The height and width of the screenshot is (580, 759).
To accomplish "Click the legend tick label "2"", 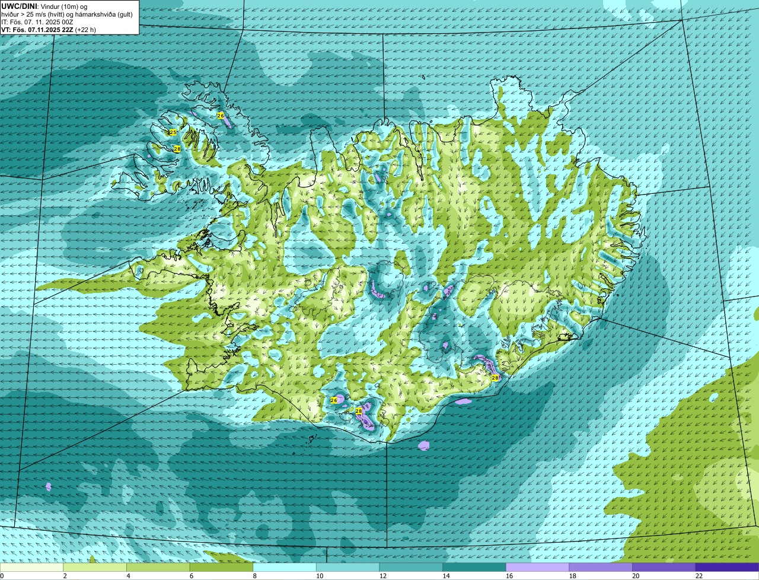I will (65, 576).
